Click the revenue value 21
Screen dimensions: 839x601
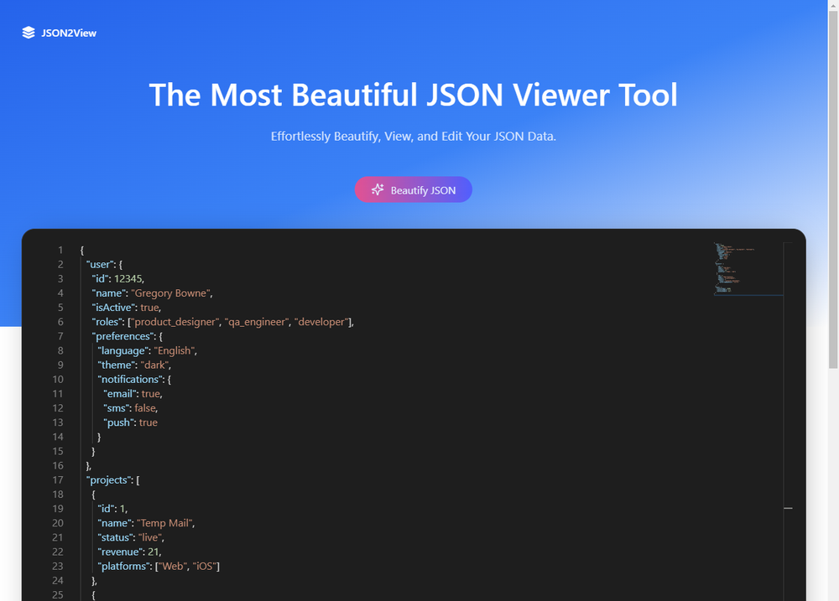(x=154, y=552)
